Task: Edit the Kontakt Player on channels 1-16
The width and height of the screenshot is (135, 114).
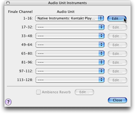Action: (117, 19)
